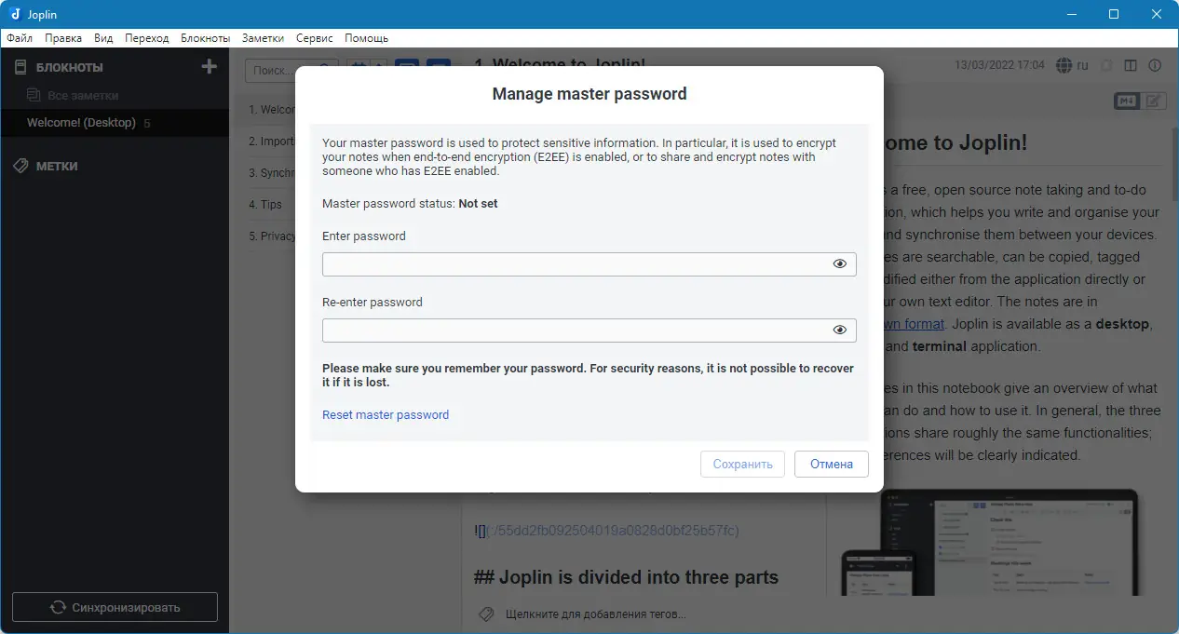Open the Блокноты menu

(x=205, y=38)
